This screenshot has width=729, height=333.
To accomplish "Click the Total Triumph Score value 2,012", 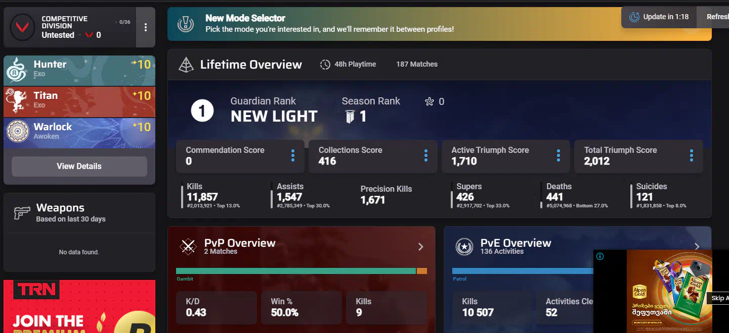I will pos(597,161).
